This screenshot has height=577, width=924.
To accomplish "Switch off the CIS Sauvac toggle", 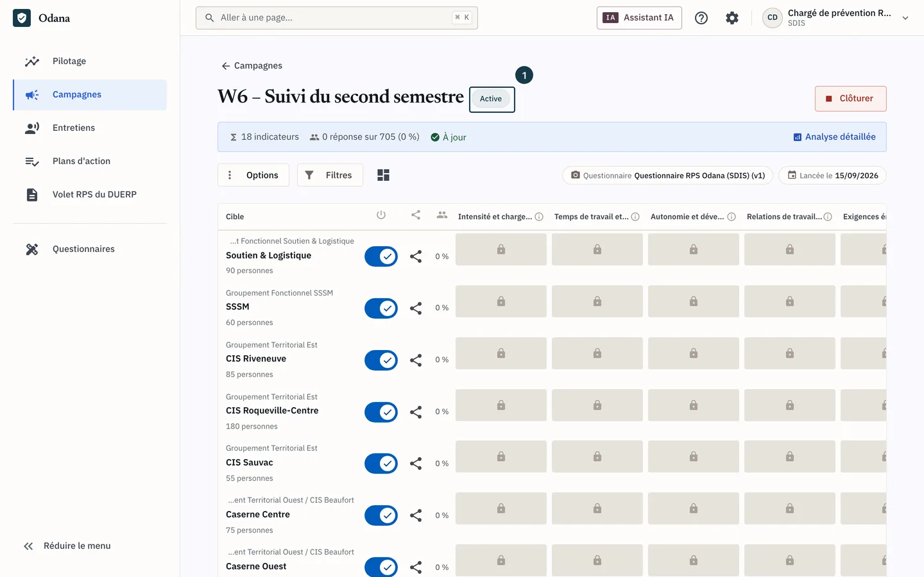I will [x=381, y=464].
